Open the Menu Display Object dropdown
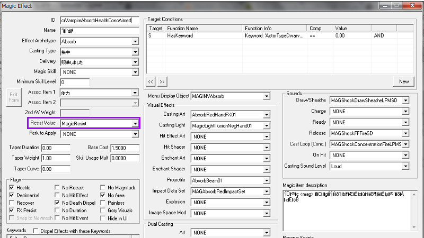This screenshot has height=238, width=424. pos(267,96)
